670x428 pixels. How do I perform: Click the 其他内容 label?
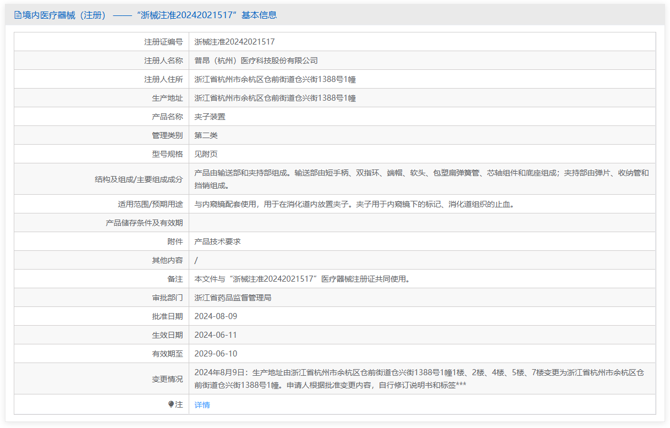pos(167,260)
